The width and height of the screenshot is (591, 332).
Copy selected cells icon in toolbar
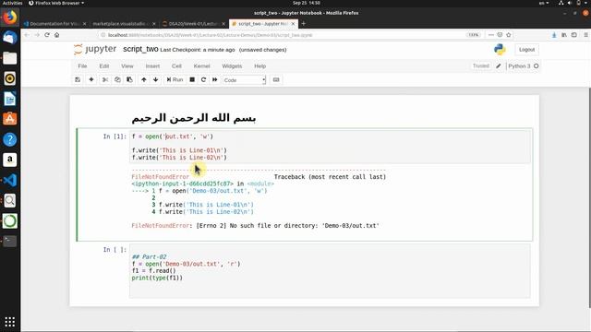pos(117,80)
